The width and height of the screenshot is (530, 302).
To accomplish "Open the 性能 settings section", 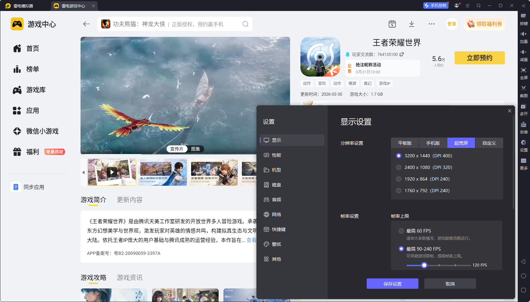I will coord(276,155).
